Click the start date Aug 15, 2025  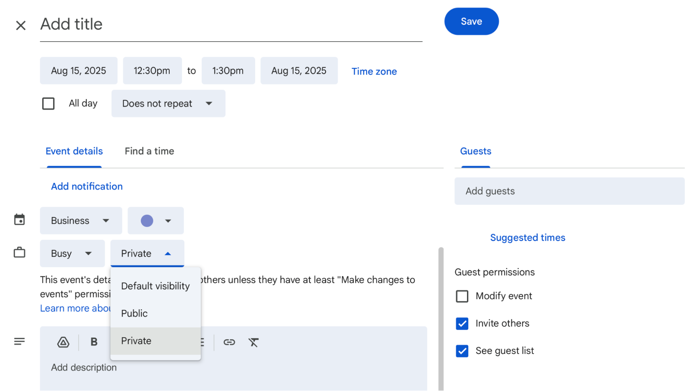[x=79, y=71]
